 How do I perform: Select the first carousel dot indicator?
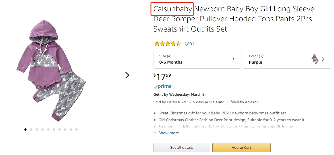tap(26, 129)
